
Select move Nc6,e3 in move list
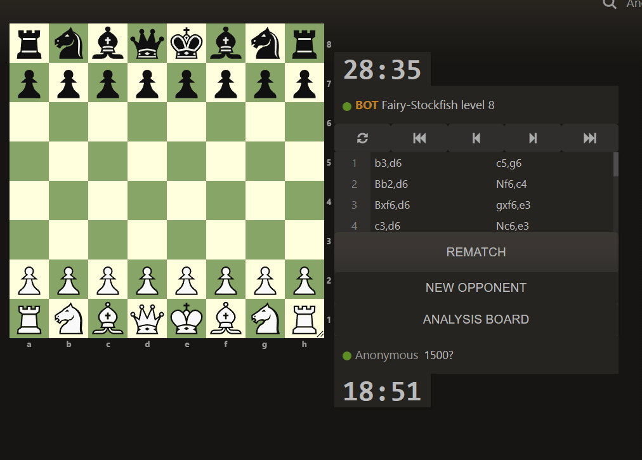pyautogui.click(x=513, y=226)
